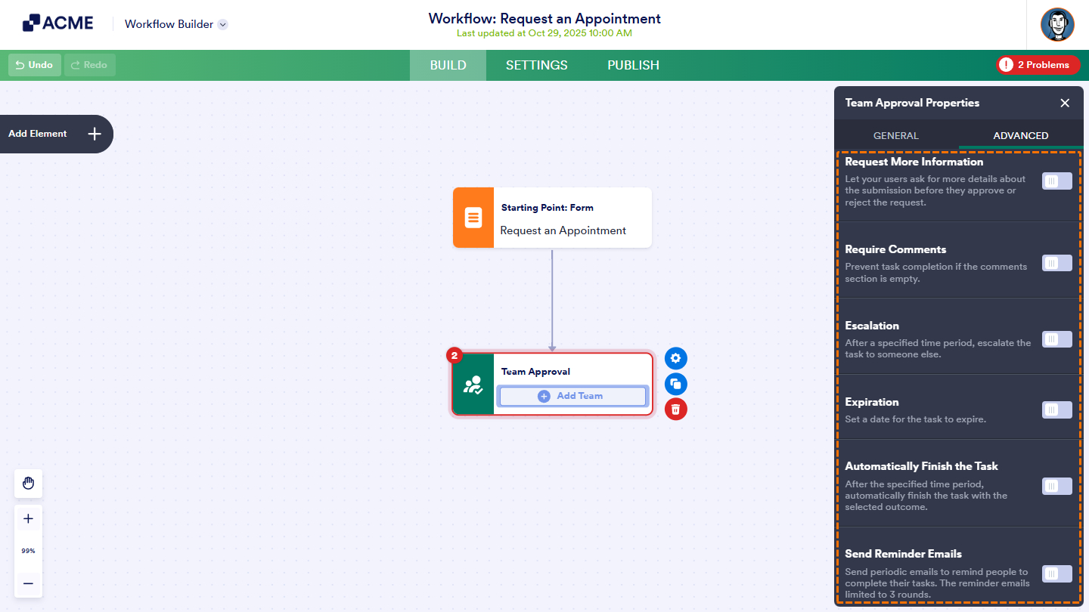Switch to the GENERAL properties tab
This screenshot has height=612, width=1089.
(x=896, y=136)
